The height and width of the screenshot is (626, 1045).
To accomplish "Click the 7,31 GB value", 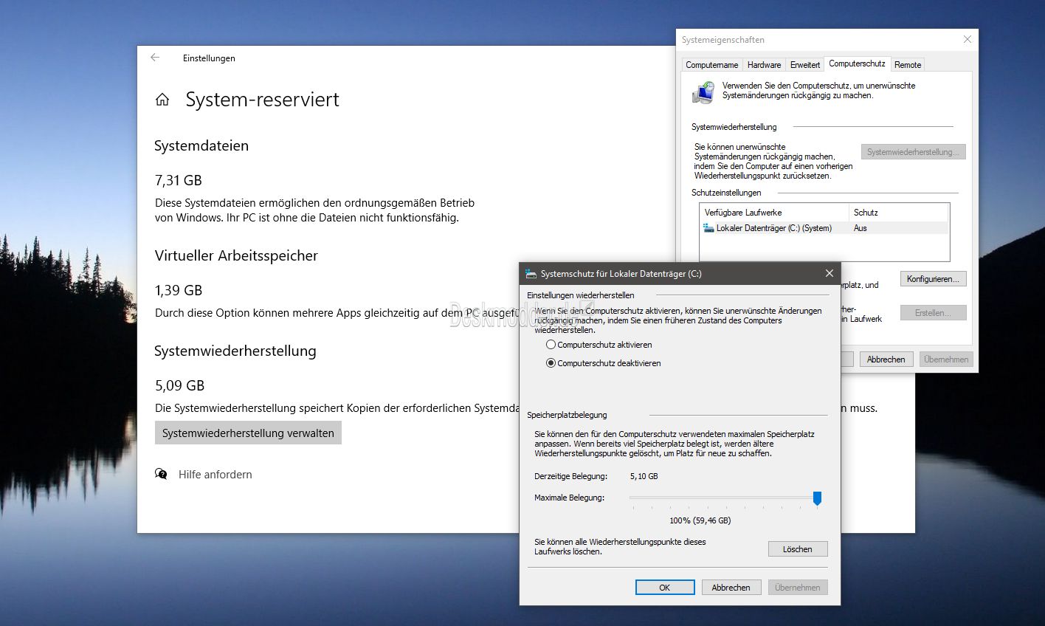I will coord(179,180).
